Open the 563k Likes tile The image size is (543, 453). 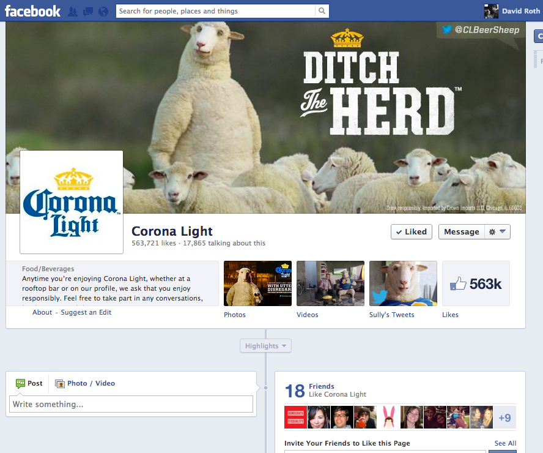tap(476, 283)
